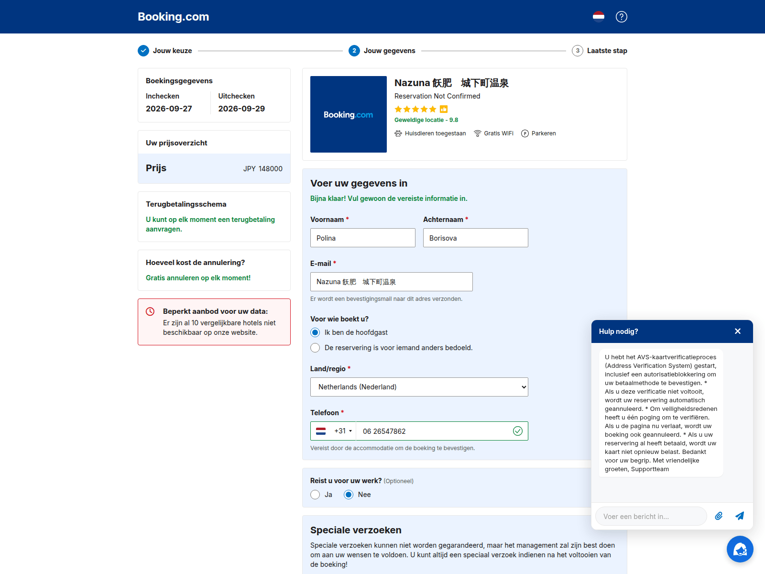The width and height of the screenshot is (765, 574).
Task: Select the step 3 circle icon
Action: (578, 51)
